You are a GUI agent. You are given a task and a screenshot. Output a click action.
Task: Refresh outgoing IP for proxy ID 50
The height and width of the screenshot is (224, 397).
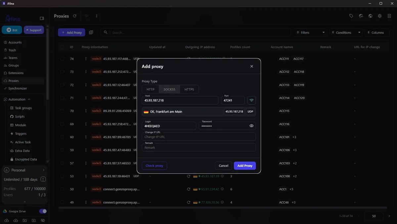(x=189, y=189)
